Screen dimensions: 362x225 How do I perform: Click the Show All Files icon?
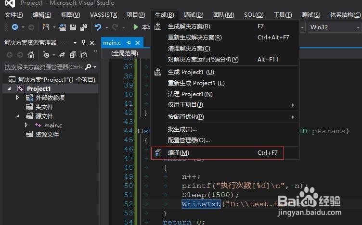(83, 55)
